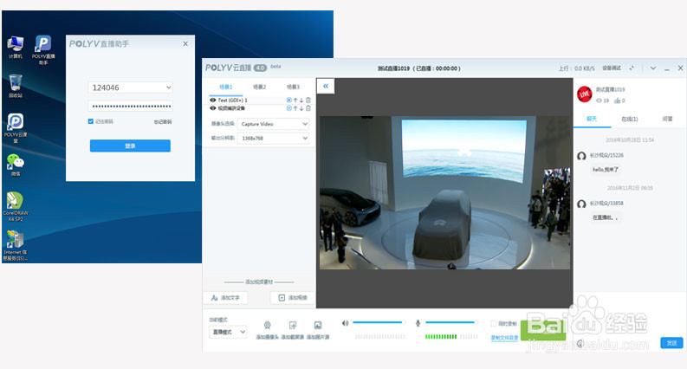The height and width of the screenshot is (369, 687).
Task: Click the add text button
Action: pyautogui.click(x=225, y=298)
